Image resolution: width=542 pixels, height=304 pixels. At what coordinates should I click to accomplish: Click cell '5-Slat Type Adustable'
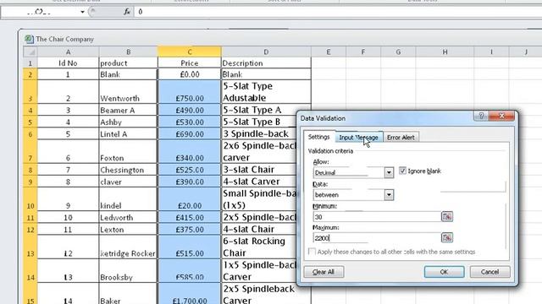(x=266, y=92)
